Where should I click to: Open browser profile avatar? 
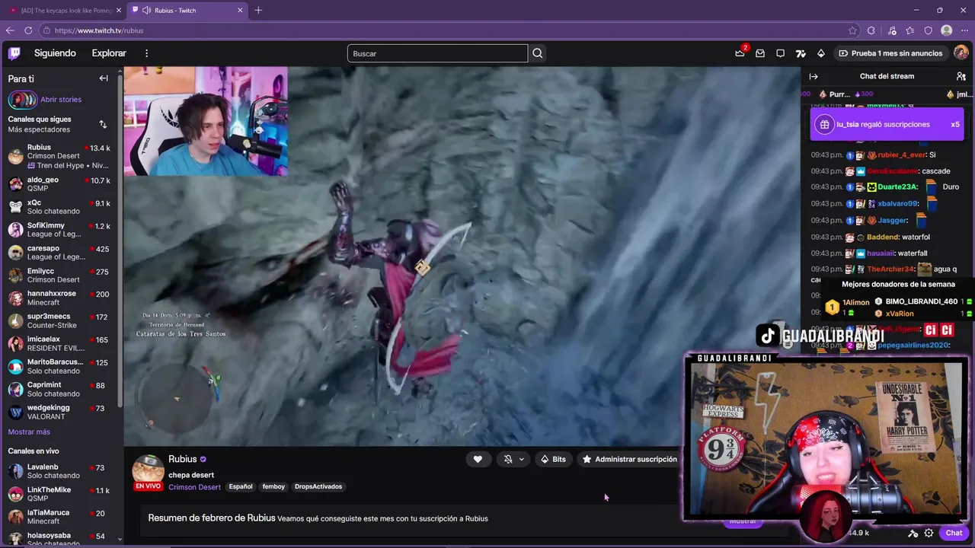(946, 30)
